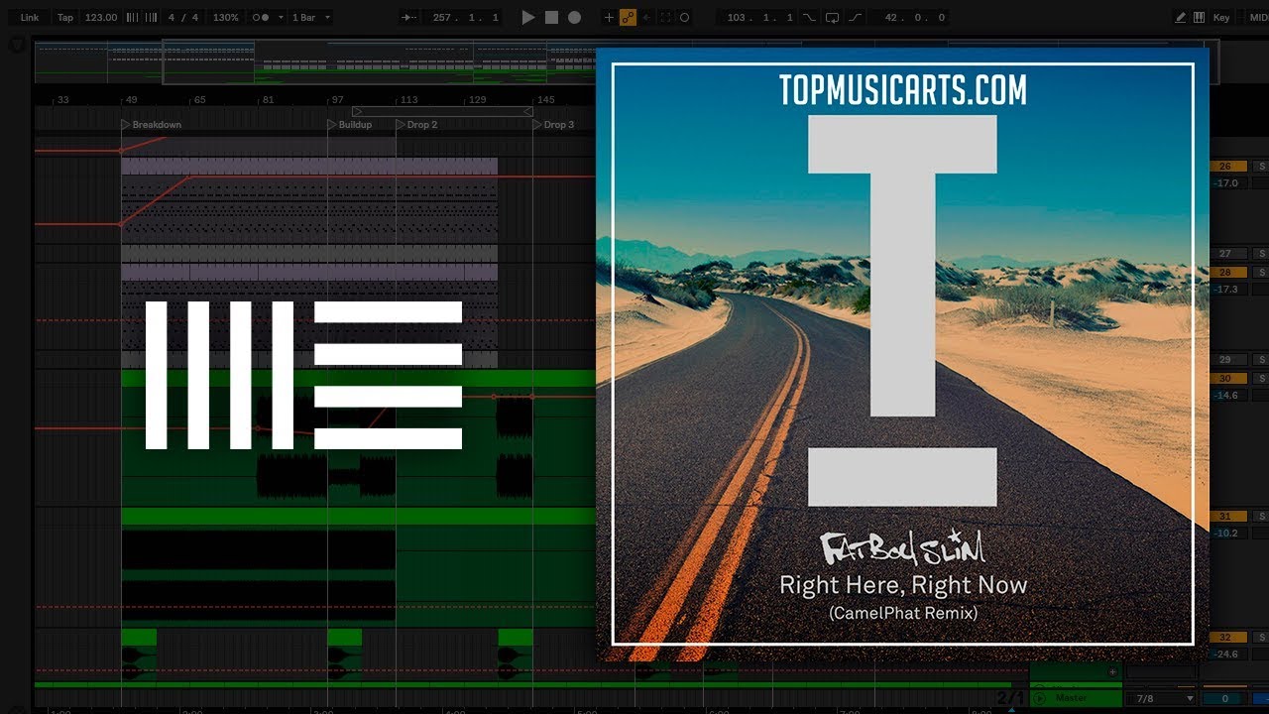Click the -14.6 volume value of track 30
This screenshot has height=714, width=1269.
coord(1226,396)
